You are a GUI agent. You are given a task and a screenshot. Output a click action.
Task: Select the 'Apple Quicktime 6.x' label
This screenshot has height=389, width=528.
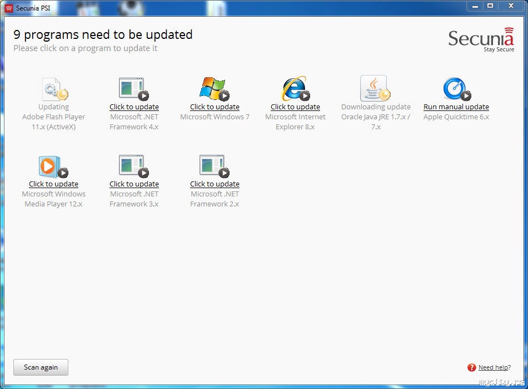click(456, 117)
